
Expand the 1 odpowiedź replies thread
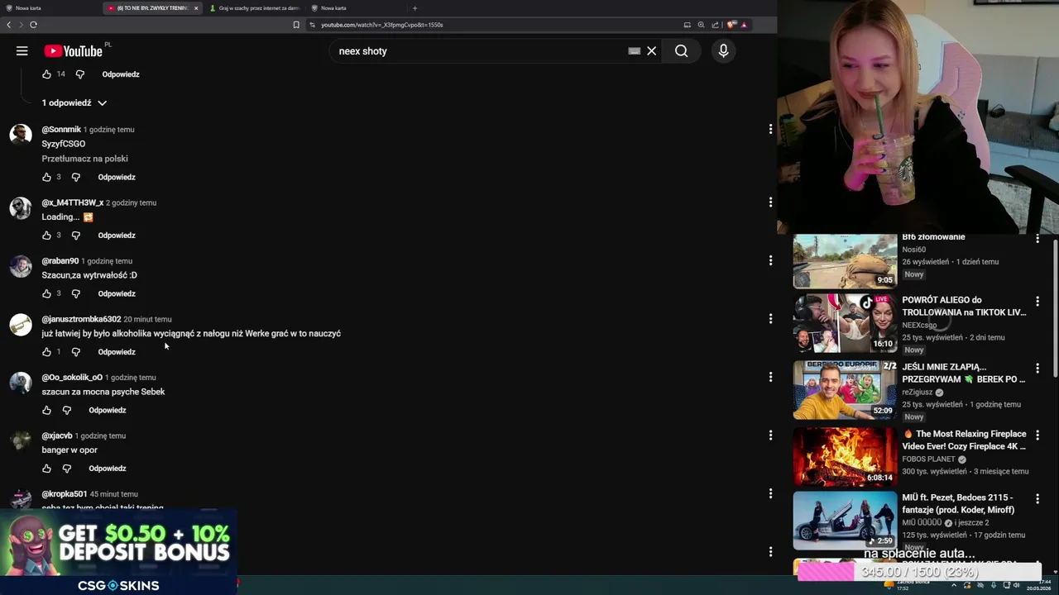point(74,103)
